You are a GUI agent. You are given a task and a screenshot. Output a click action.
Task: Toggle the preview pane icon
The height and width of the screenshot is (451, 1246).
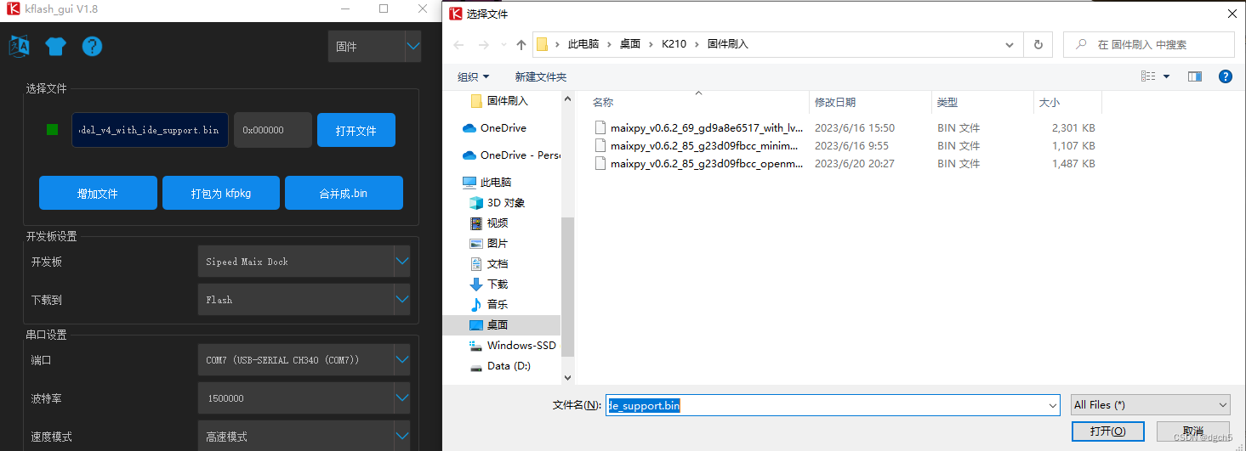click(x=1195, y=76)
